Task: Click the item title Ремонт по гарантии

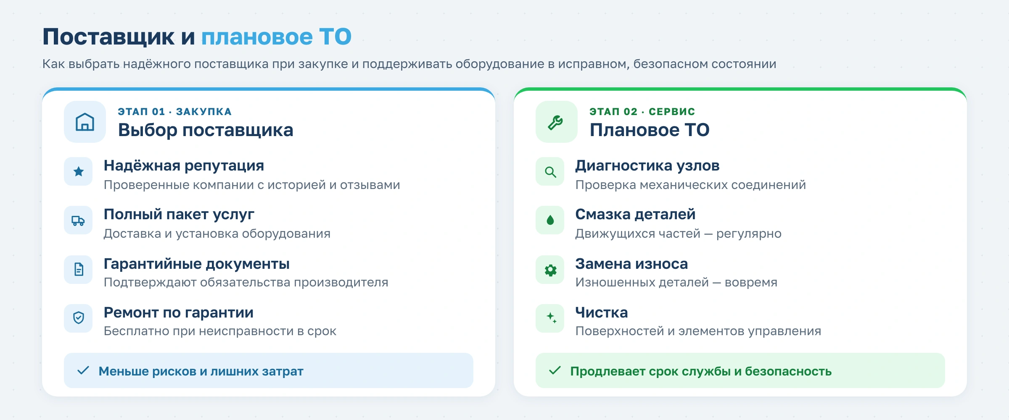Action: point(179,312)
